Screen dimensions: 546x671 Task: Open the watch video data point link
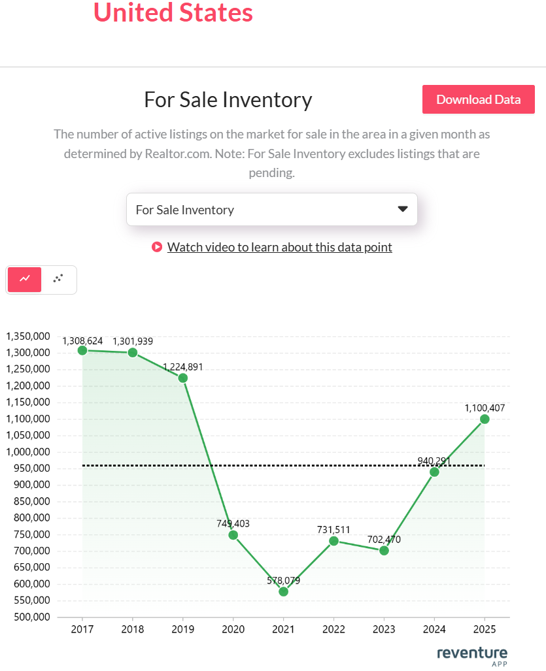point(280,247)
